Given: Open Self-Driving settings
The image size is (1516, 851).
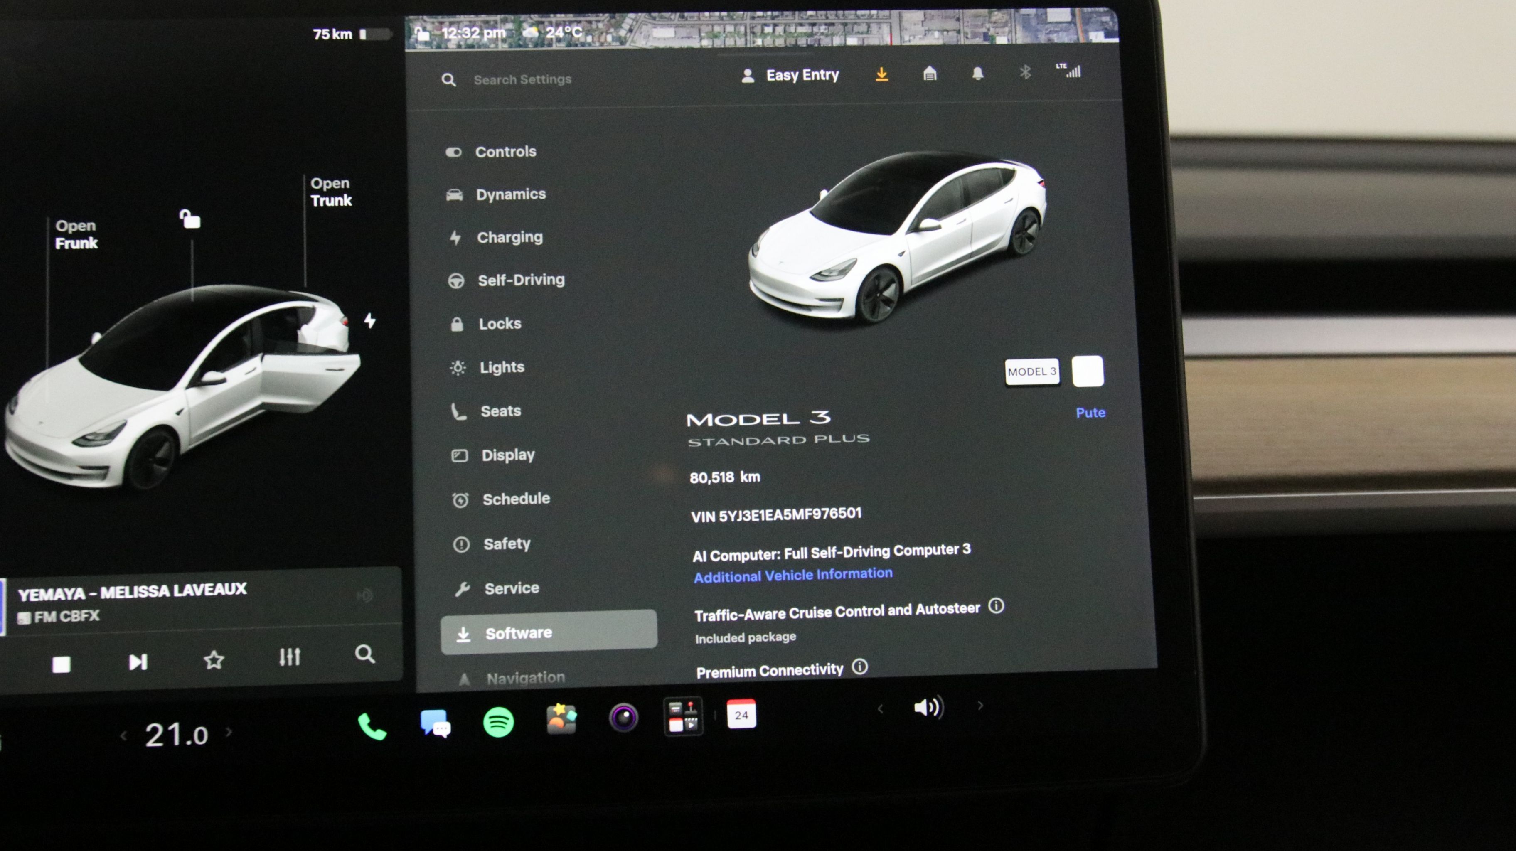Looking at the screenshot, I should pyautogui.click(x=507, y=280).
